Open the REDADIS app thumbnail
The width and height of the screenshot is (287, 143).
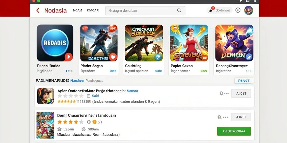[55, 43]
